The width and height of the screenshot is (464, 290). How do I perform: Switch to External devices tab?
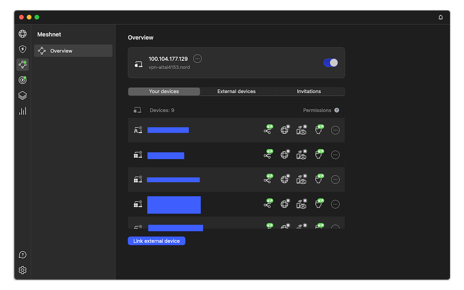[x=237, y=91]
